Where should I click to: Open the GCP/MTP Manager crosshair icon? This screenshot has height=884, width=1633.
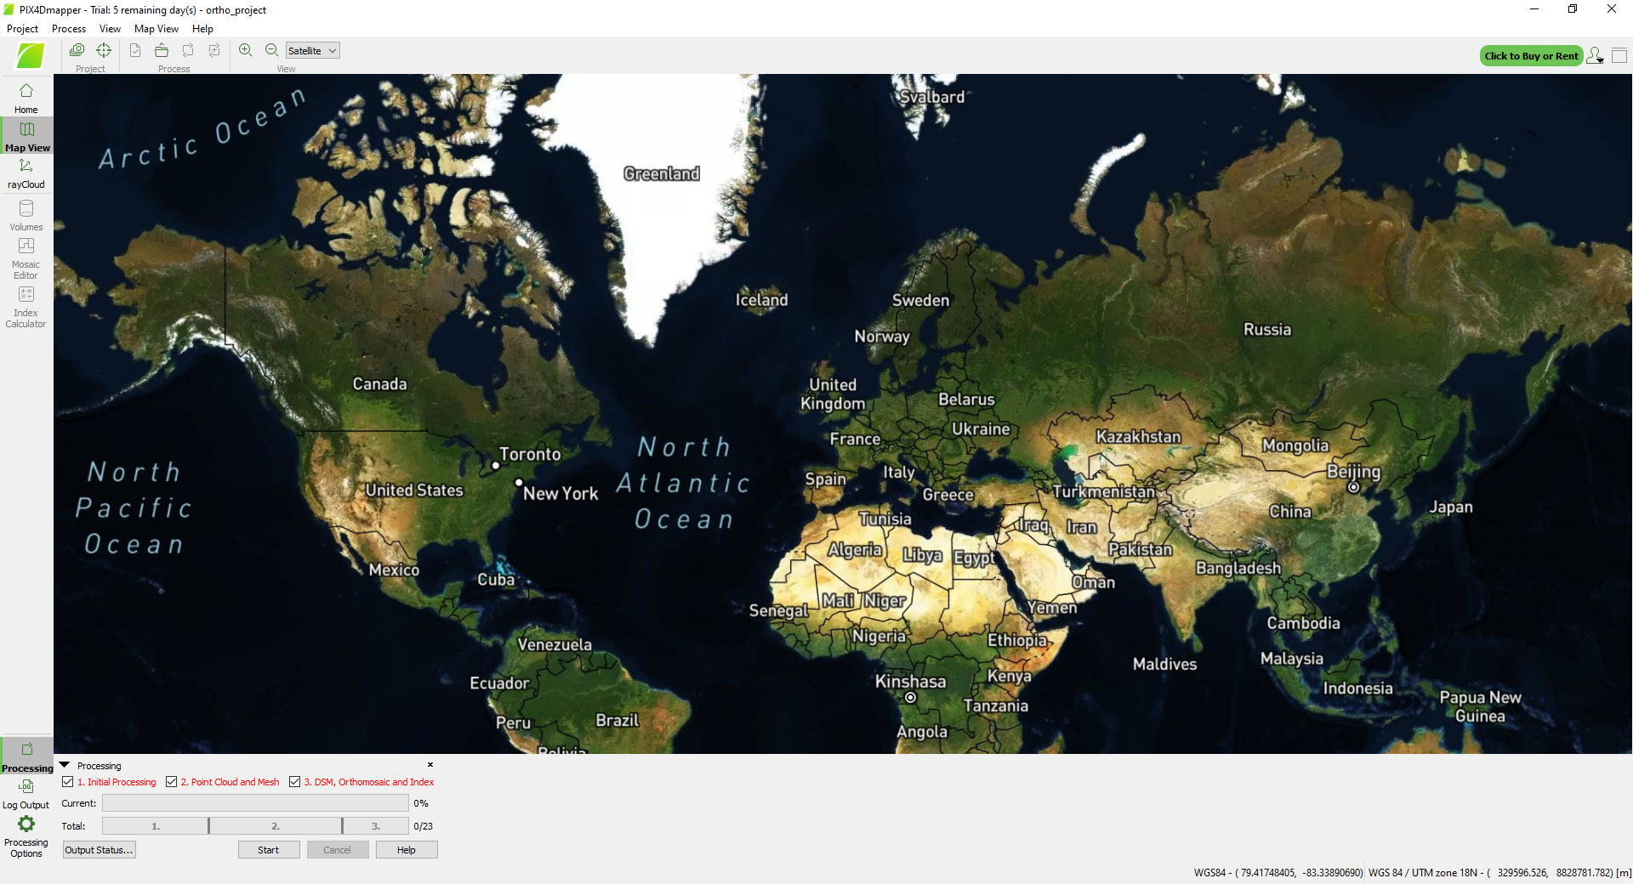click(104, 51)
